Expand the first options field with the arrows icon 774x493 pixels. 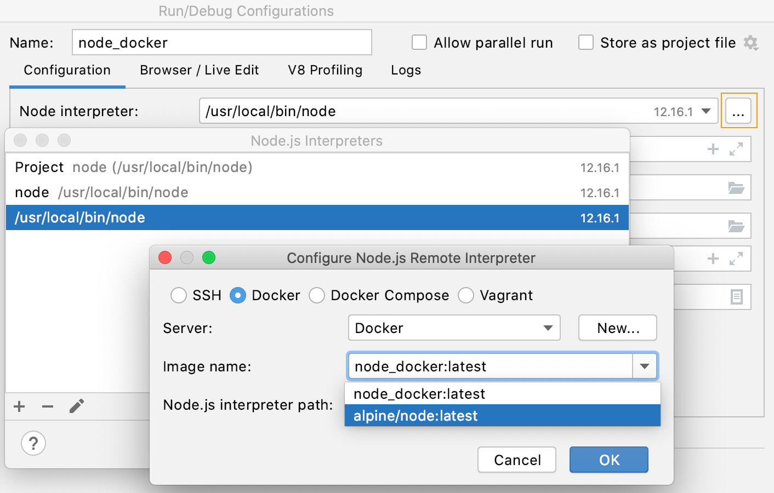click(x=736, y=149)
